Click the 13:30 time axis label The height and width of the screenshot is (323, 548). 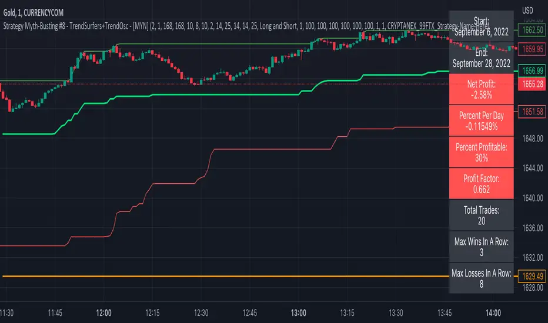(396, 313)
